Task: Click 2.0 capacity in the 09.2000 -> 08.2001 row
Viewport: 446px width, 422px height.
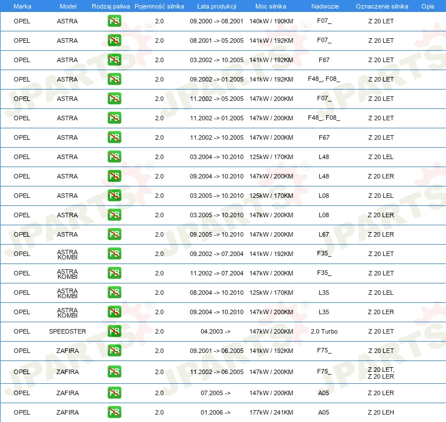Action: tap(159, 21)
